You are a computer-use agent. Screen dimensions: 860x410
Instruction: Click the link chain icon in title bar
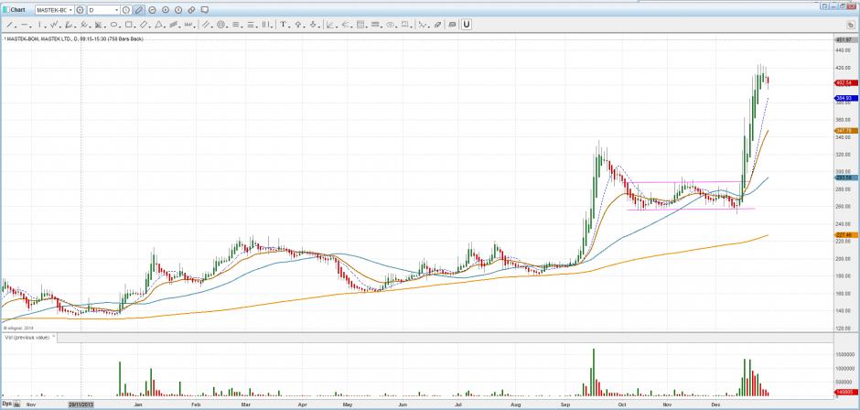[x=191, y=10]
